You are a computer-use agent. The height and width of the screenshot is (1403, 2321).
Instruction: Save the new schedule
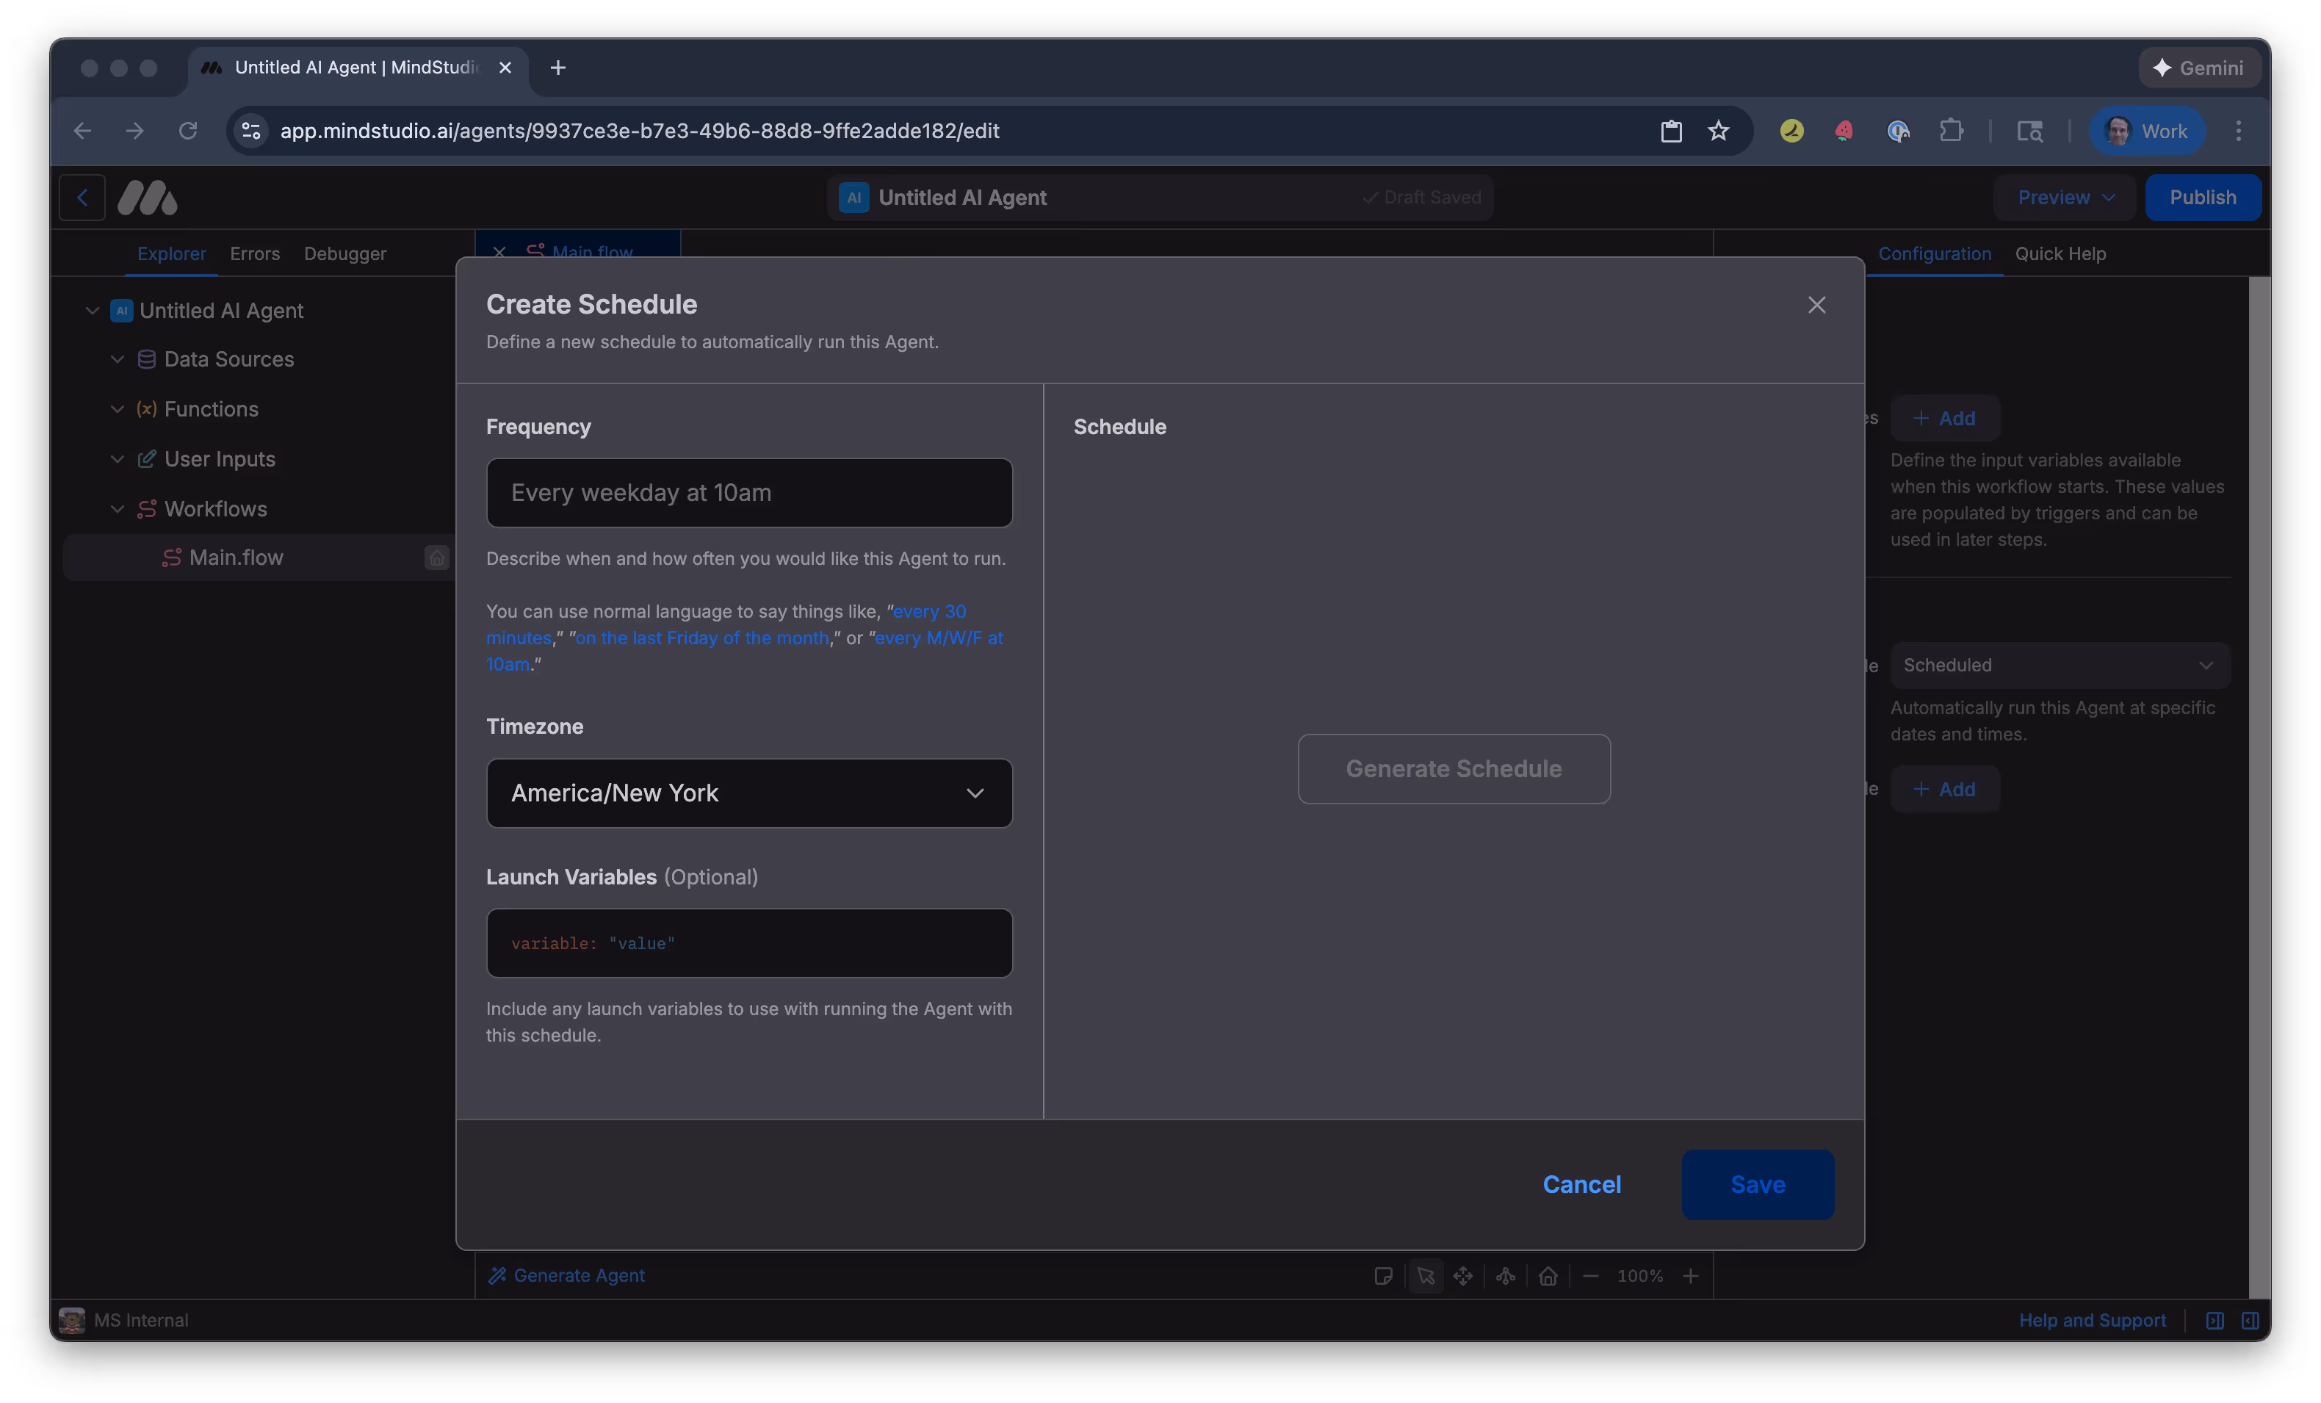1756,1184
